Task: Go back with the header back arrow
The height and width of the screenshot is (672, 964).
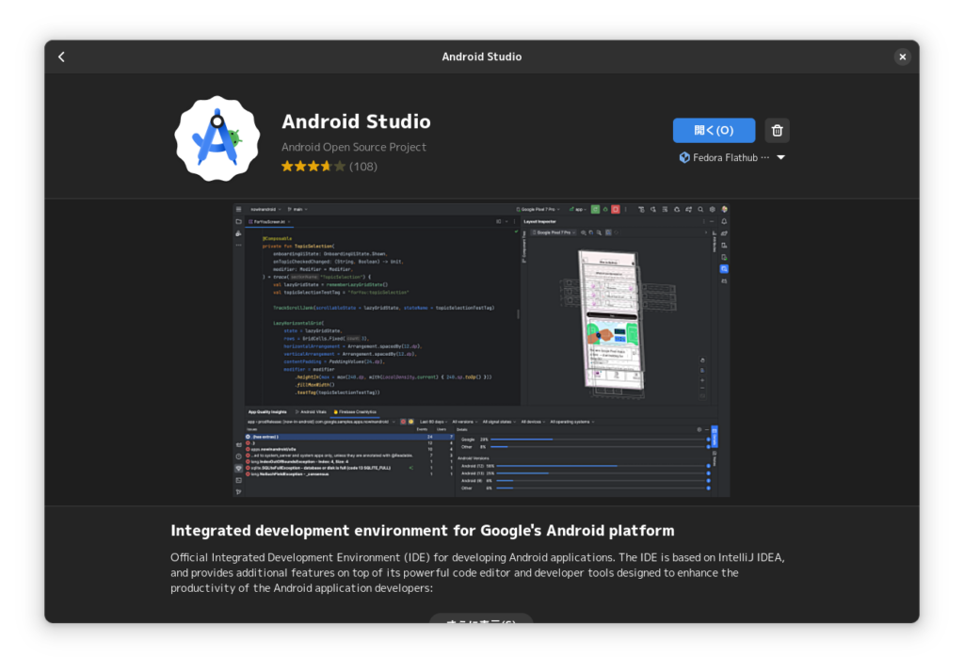Action: pyautogui.click(x=61, y=57)
